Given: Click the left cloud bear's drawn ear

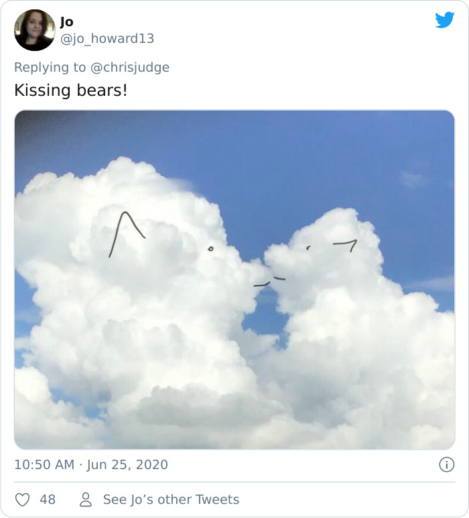Looking at the screenshot, I should coord(127,231).
